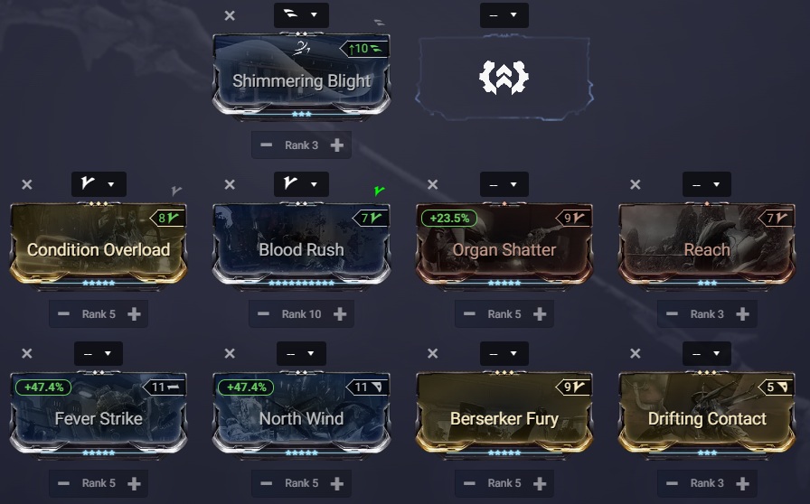Screen dimensions: 810x504
Task: Remove the Organ Shatter mod
Action: (x=433, y=184)
